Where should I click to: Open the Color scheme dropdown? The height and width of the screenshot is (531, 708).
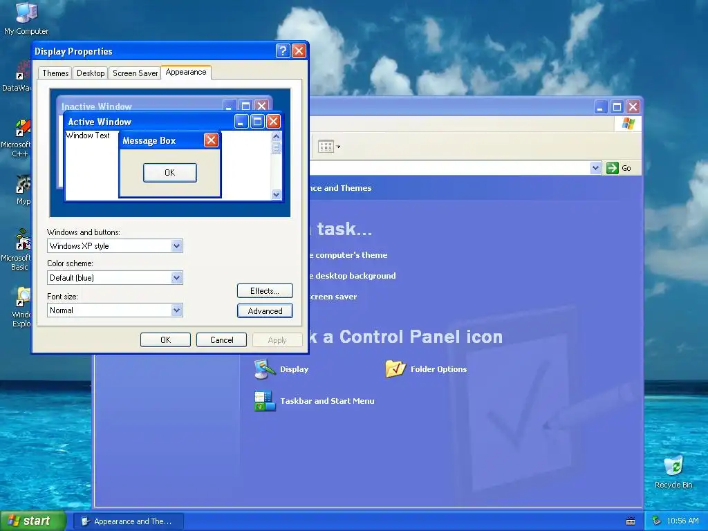pos(176,278)
